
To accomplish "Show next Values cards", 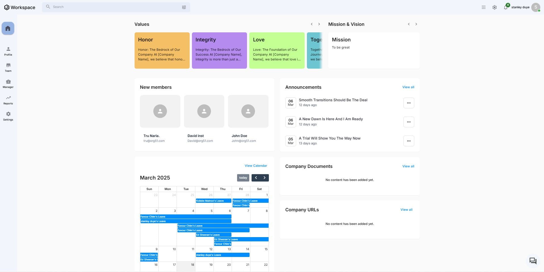I will coord(319,24).
